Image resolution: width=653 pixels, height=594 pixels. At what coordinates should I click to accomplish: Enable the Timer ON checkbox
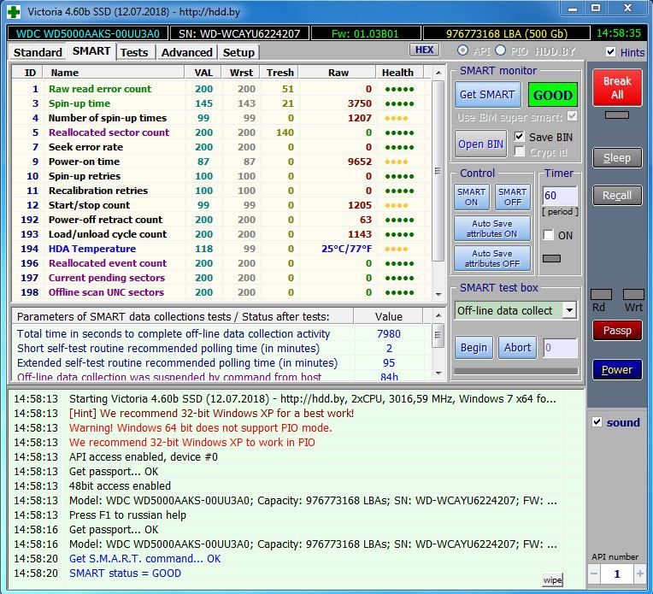pyautogui.click(x=549, y=235)
